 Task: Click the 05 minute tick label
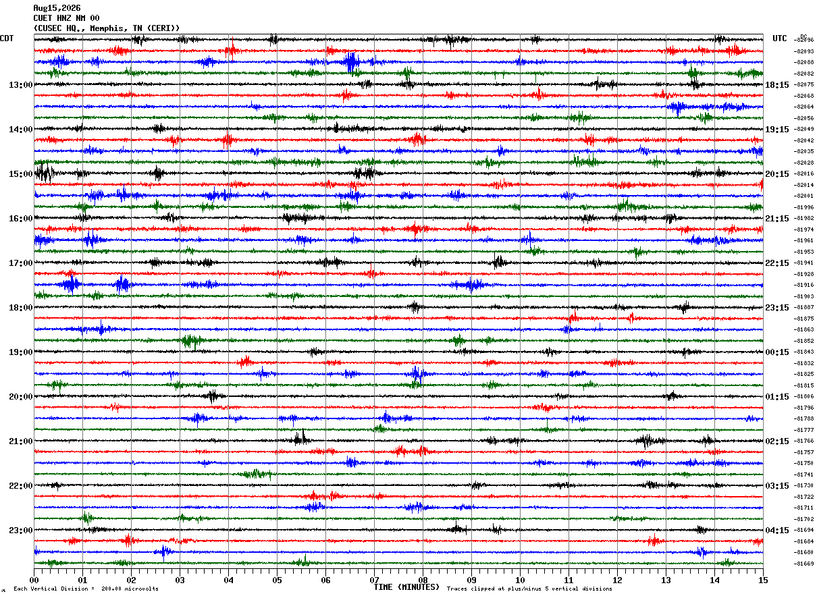click(277, 580)
